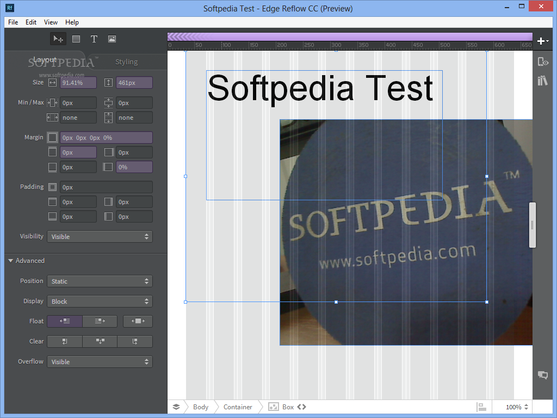
Task: Click the margin-left field showing 0%
Action: pyautogui.click(x=134, y=167)
